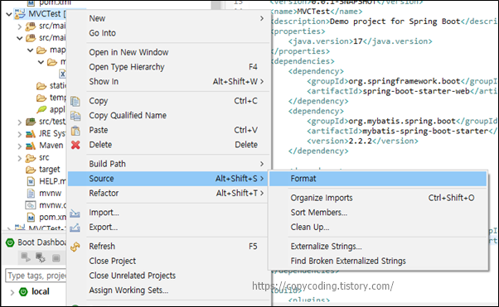Open the highlighted Source submenu entry
Viewport: 499px width, 307px height.
pyautogui.click(x=168, y=178)
